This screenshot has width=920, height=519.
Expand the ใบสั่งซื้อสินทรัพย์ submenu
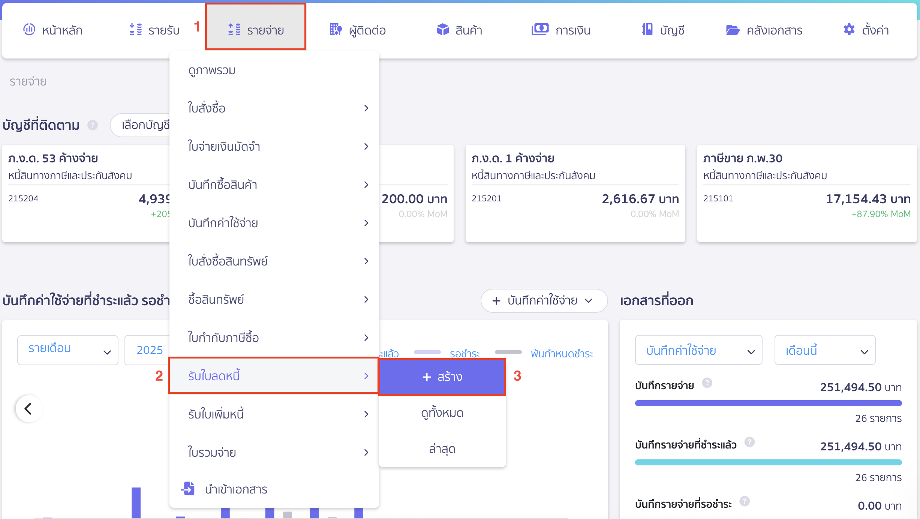274,261
